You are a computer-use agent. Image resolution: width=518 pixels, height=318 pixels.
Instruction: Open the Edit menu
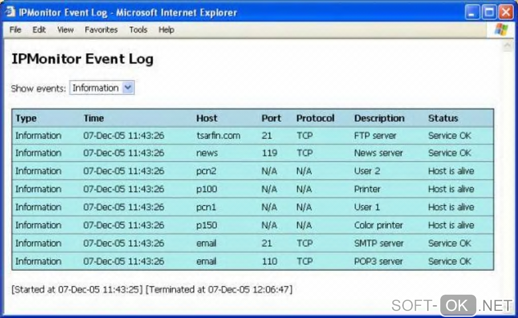coord(39,30)
